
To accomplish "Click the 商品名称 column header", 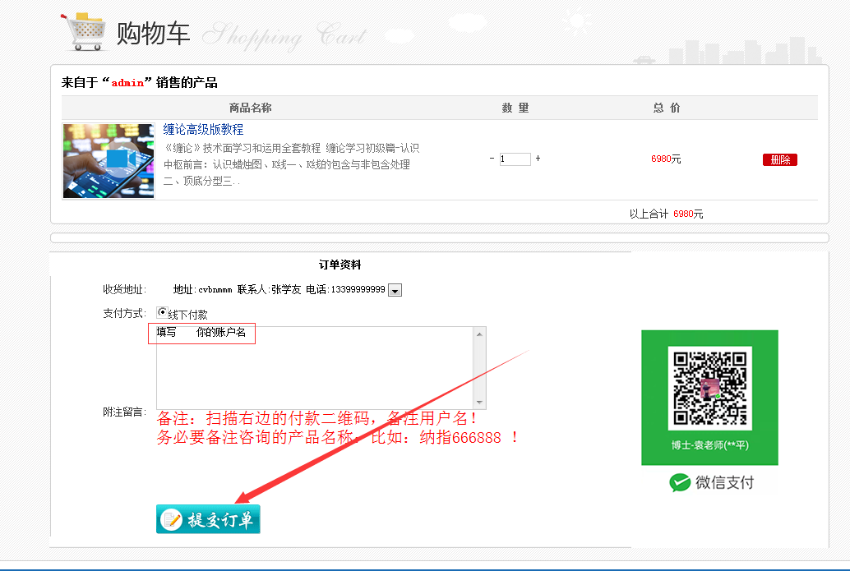I will [250, 108].
